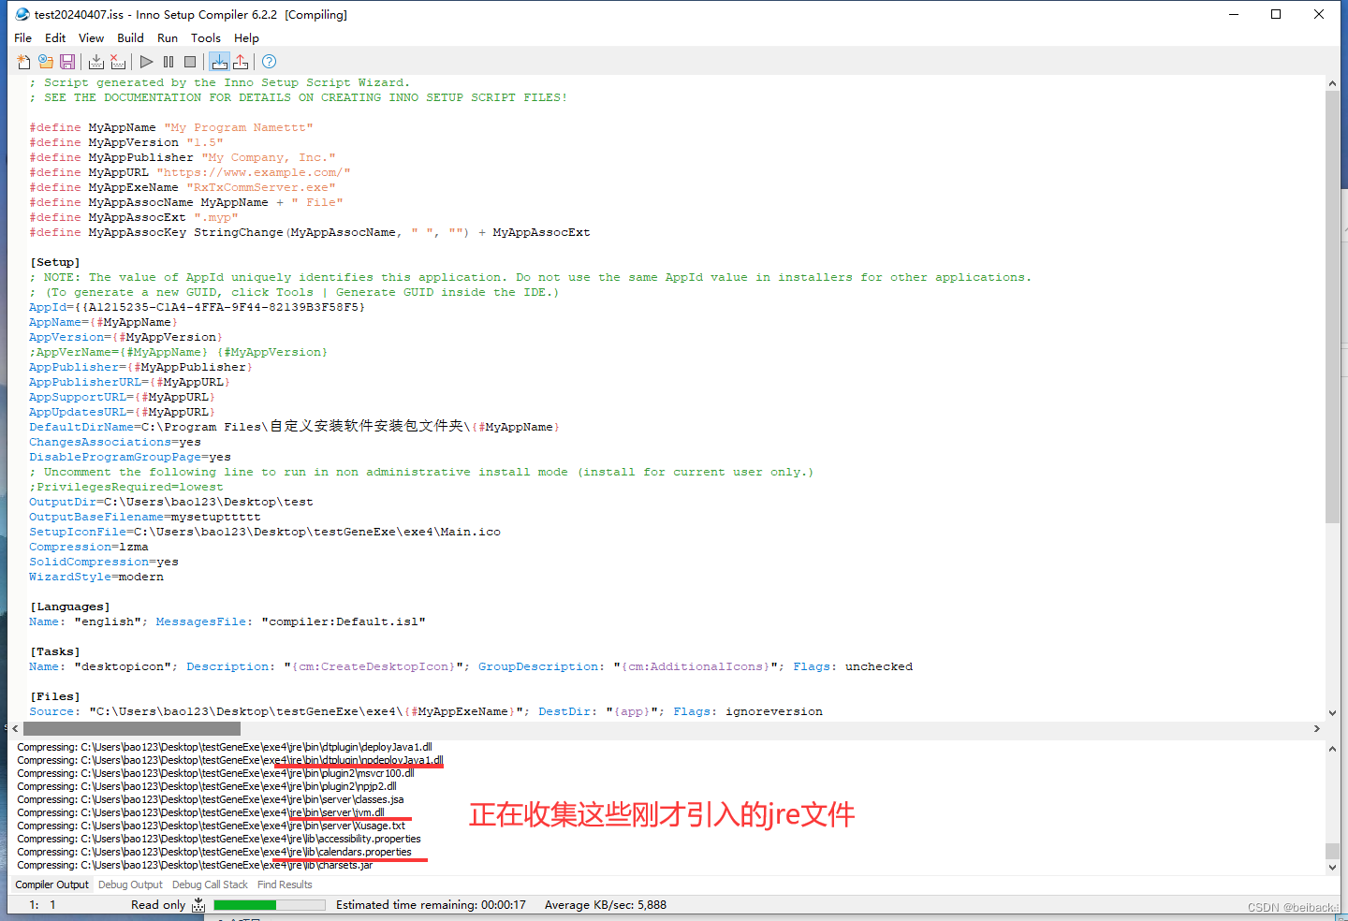
Task: Click the editor horizontal scrollbar thumb
Action: tap(132, 728)
